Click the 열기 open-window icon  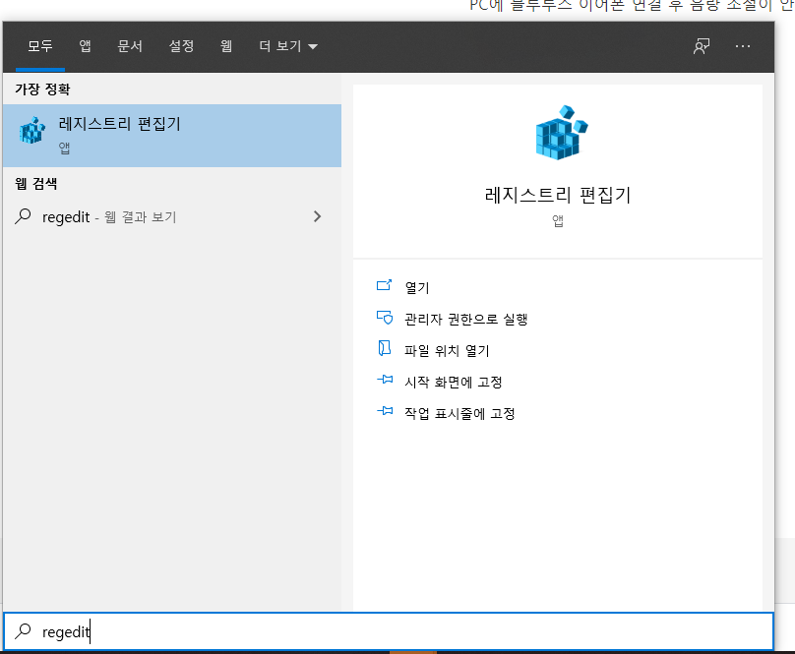(x=385, y=285)
